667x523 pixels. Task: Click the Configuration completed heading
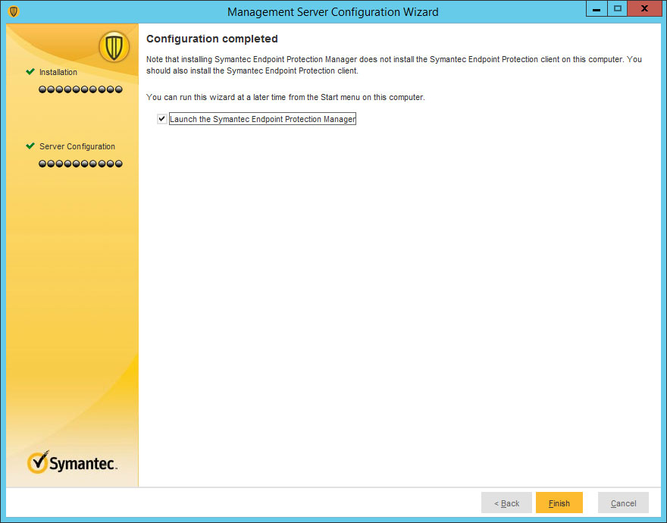211,39
